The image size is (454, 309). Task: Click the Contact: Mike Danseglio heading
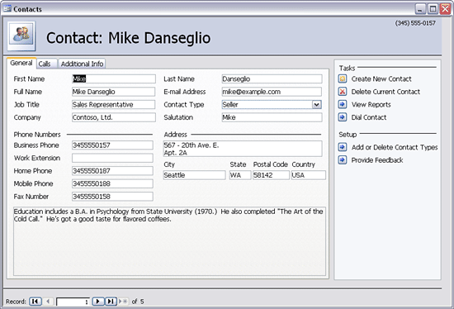click(x=129, y=38)
